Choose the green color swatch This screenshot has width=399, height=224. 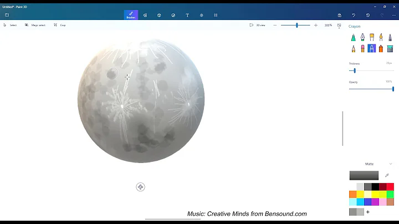390,195
